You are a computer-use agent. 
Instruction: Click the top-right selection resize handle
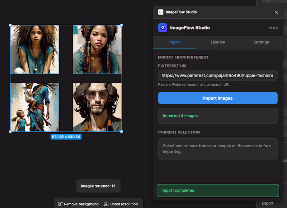click(122, 25)
